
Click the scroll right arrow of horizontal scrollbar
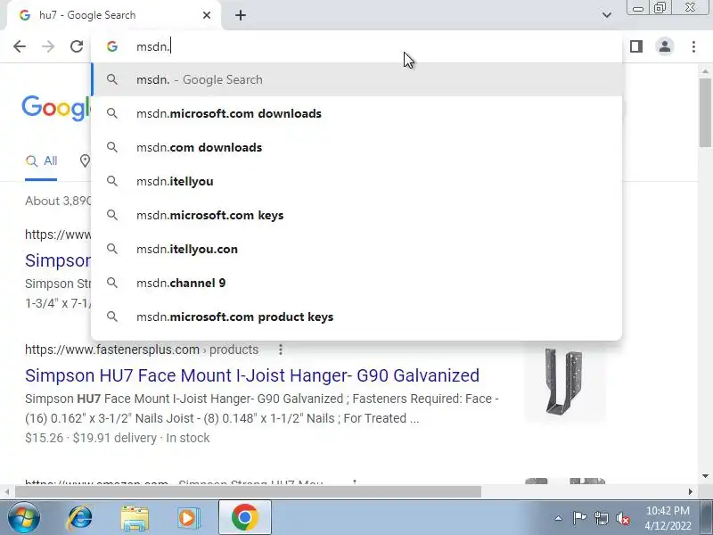pyautogui.click(x=691, y=492)
